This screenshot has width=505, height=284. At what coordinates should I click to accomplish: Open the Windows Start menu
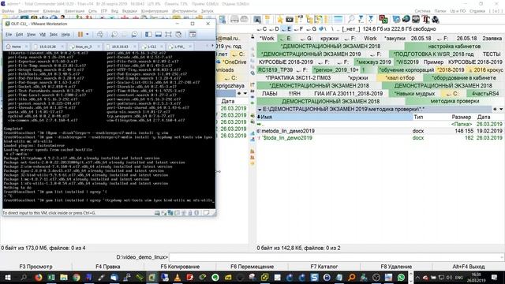7,277
